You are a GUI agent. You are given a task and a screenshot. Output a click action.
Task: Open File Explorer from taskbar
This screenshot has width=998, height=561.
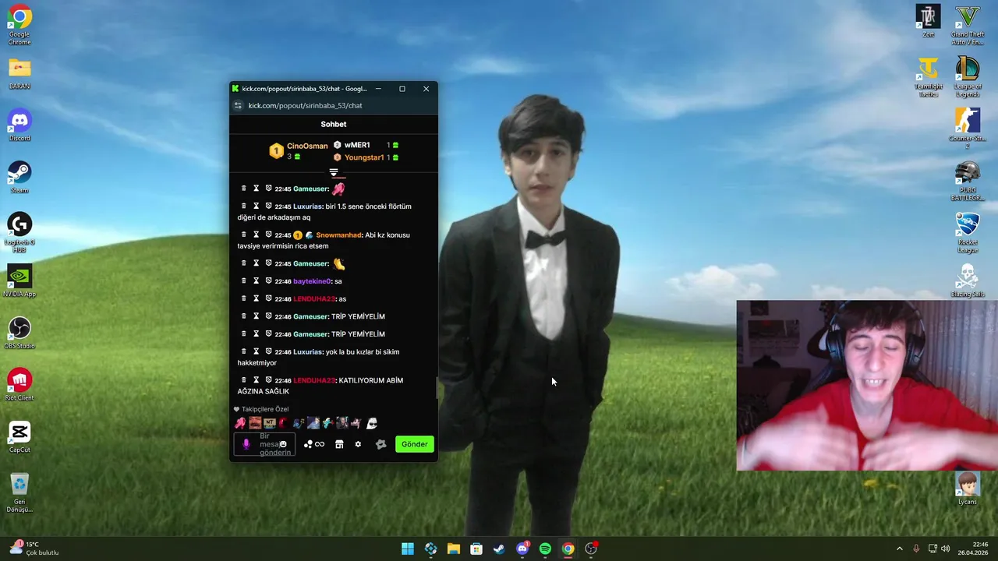click(453, 549)
